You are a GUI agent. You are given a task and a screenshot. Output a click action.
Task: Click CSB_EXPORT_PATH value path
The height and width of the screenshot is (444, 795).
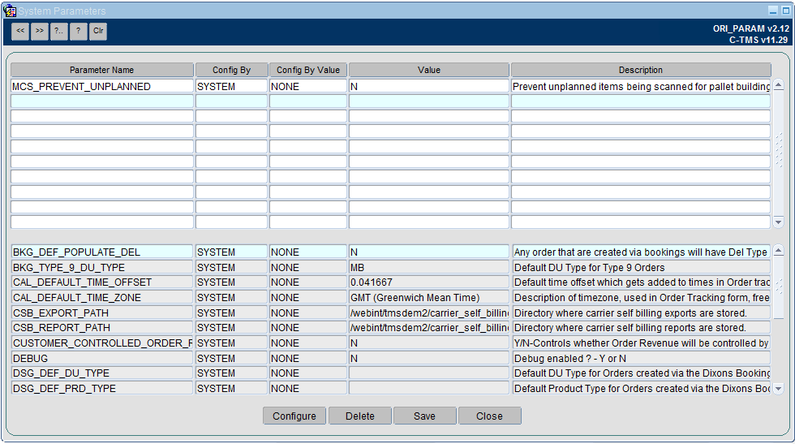pyautogui.click(x=429, y=313)
